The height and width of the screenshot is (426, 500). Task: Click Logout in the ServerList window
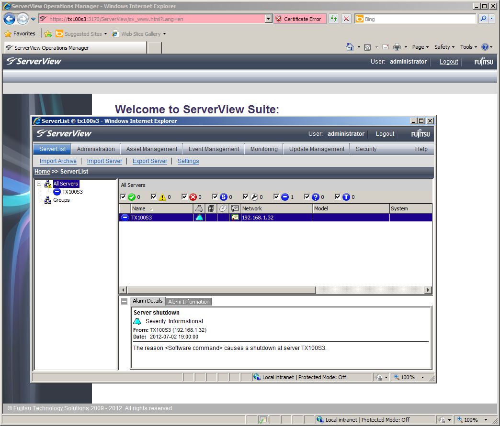[385, 134]
